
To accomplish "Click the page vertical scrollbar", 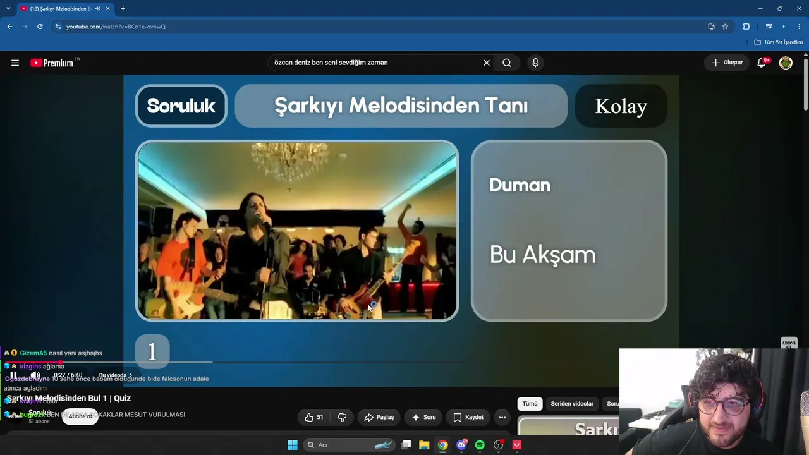I will (806, 85).
